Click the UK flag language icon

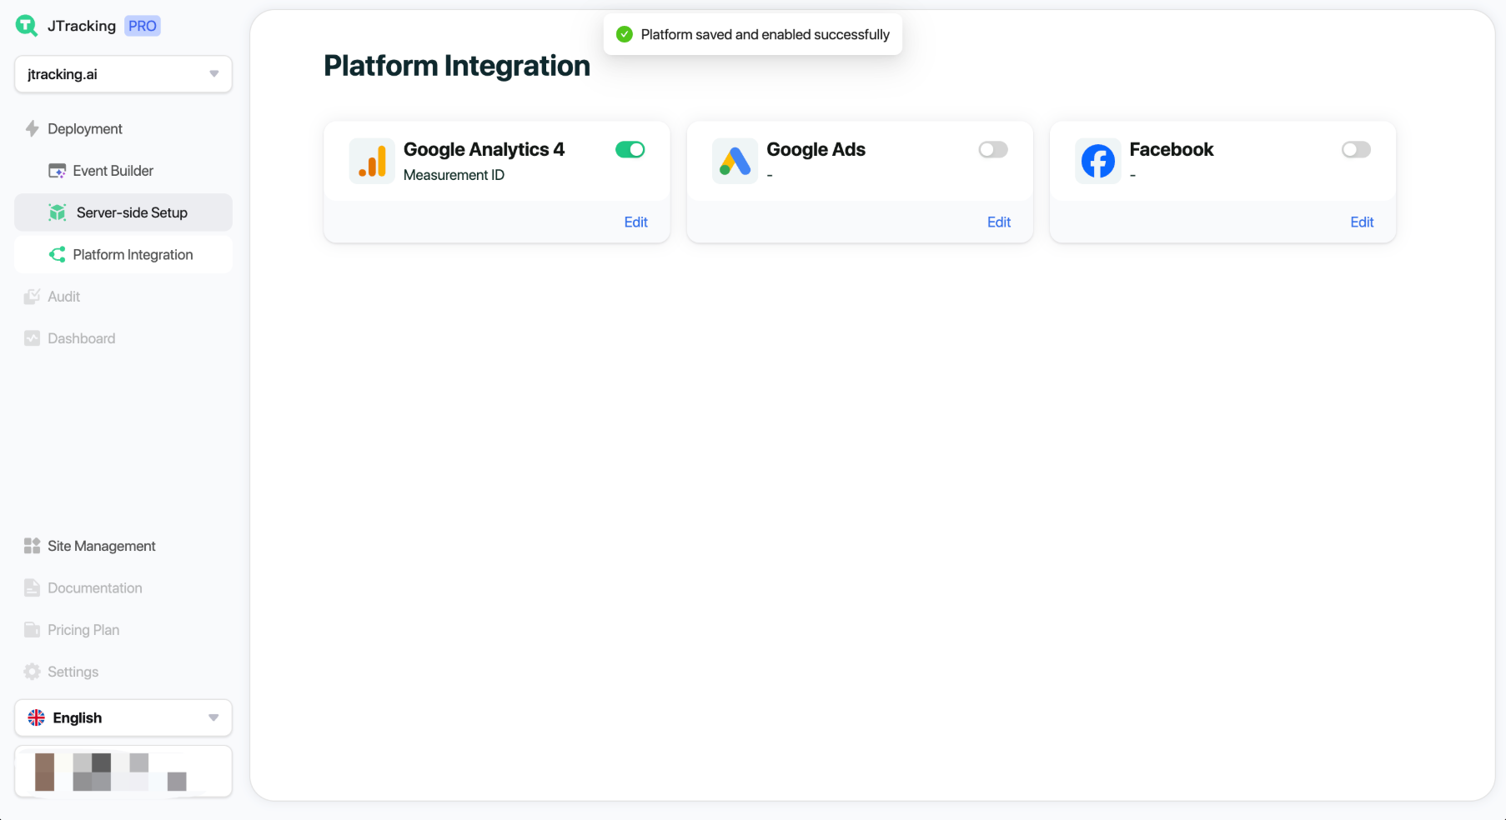pos(37,717)
